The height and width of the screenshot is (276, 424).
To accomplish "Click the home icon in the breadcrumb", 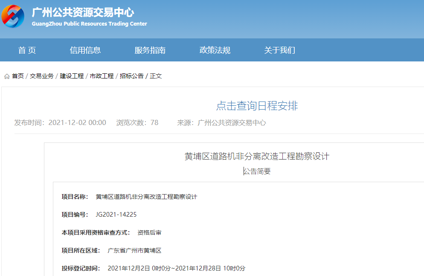I will pyautogui.click(x=7, y=76).
